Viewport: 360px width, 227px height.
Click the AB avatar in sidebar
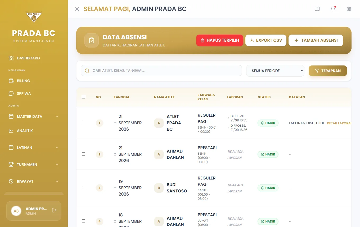(16, 211)
